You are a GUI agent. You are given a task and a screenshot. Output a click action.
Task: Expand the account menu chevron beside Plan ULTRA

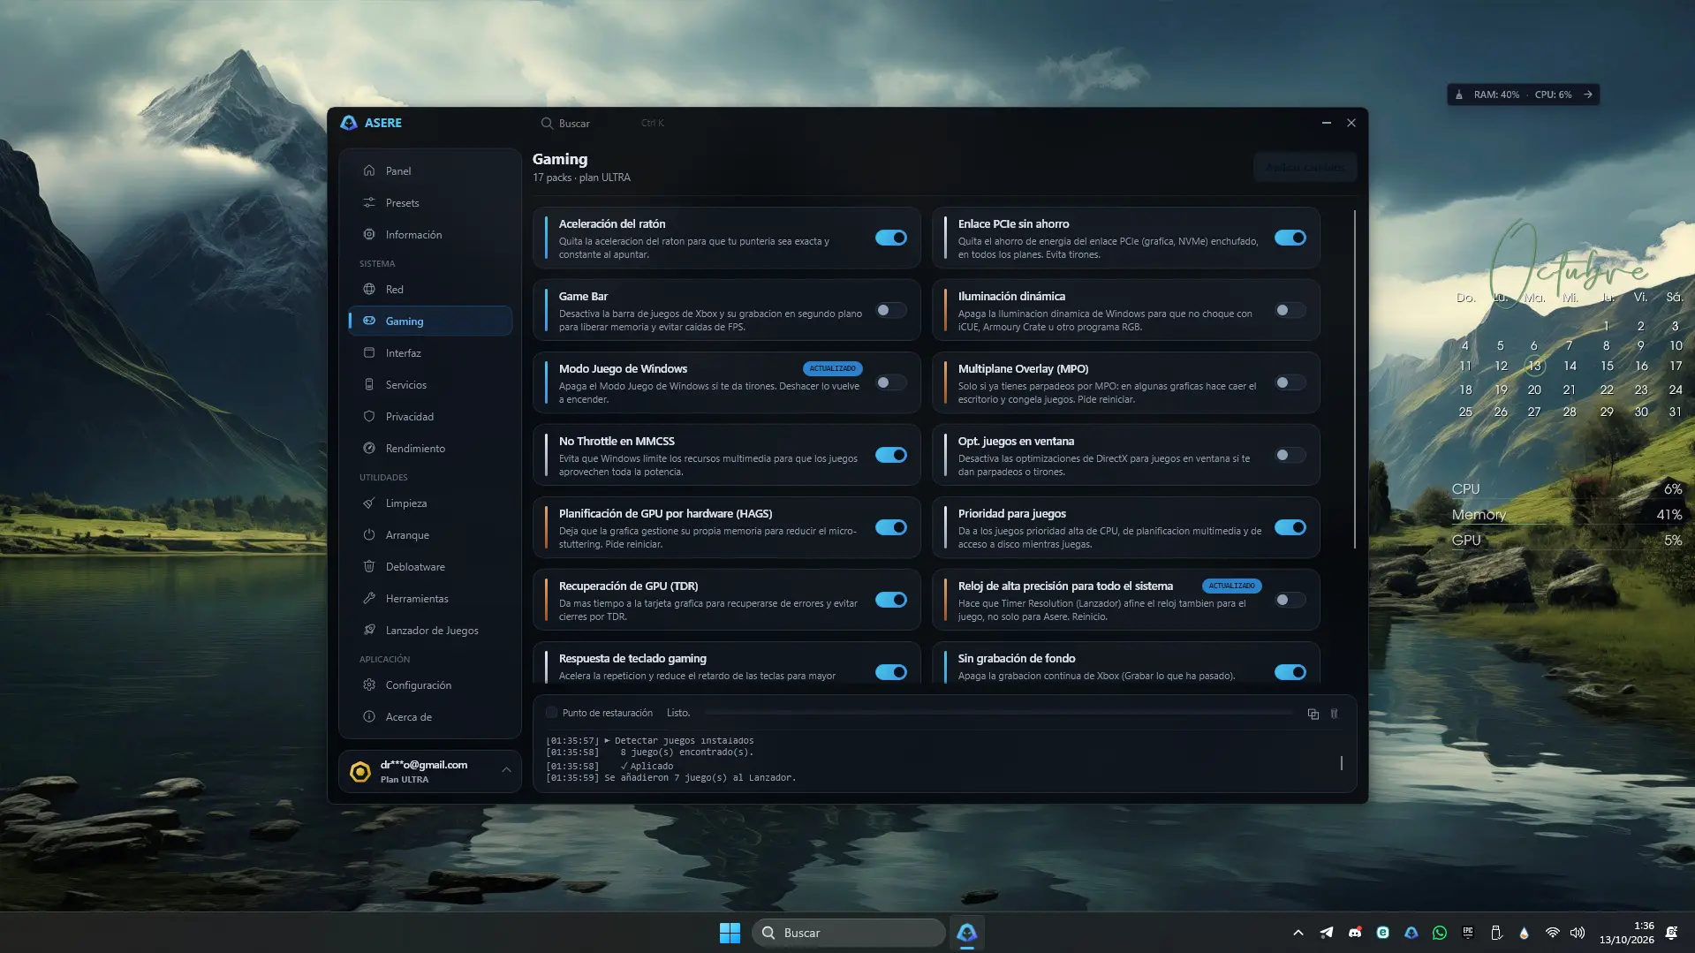(506, 770)
